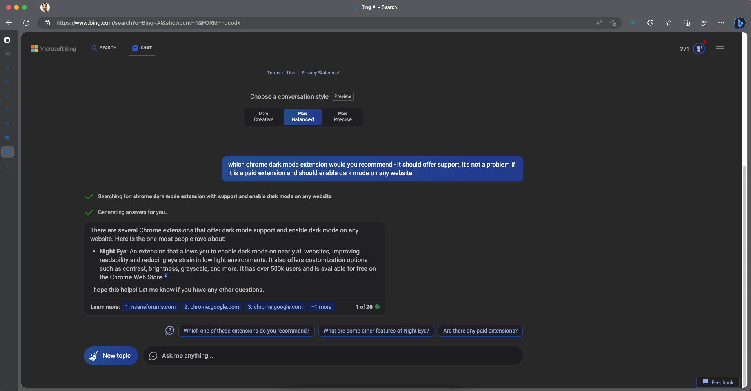751x391 pixels.
Task: Open source 1. nsaneforums.com
Action: tap(151, 307)
